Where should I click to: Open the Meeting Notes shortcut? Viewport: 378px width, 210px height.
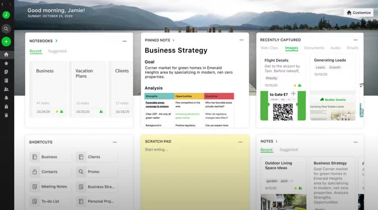[x=50, y=186]
